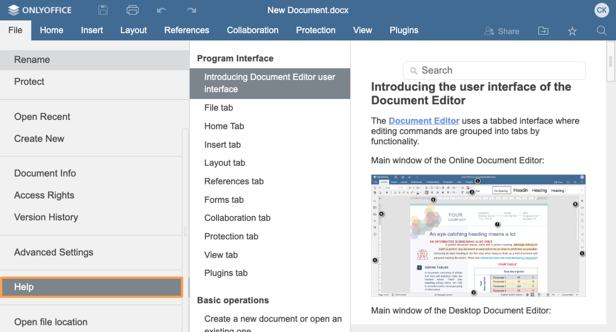
Task: Open the File tab
Action: tap(15, 30)
